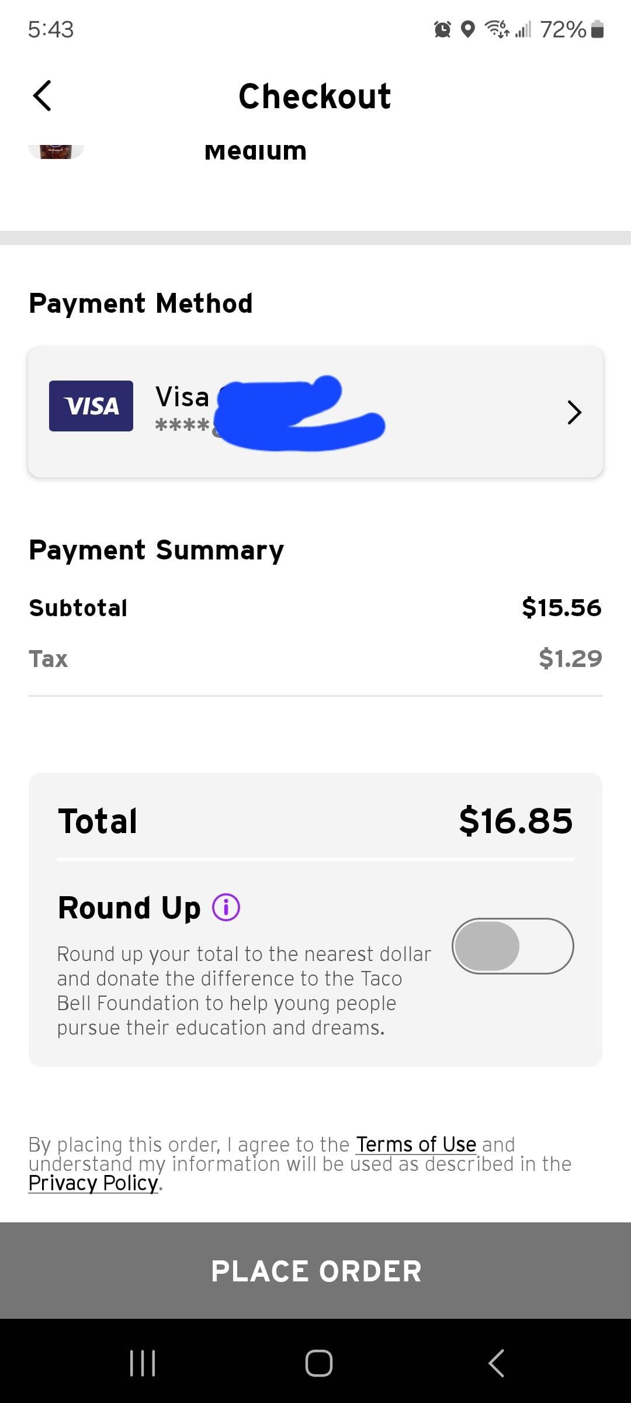
Task: Tap the battery indicator icon
Action: pyautogui.click(x=597, y=29)
